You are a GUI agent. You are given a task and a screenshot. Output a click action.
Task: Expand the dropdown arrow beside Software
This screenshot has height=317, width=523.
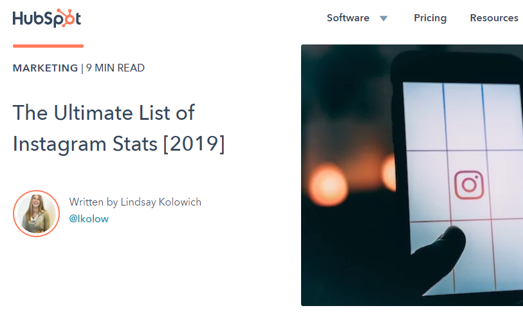383,19
